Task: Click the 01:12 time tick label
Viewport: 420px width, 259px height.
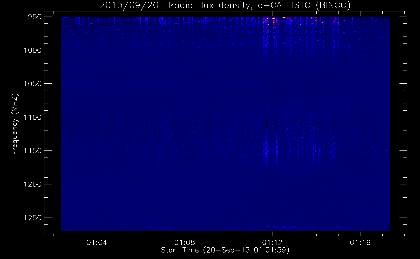Action: 272,242
